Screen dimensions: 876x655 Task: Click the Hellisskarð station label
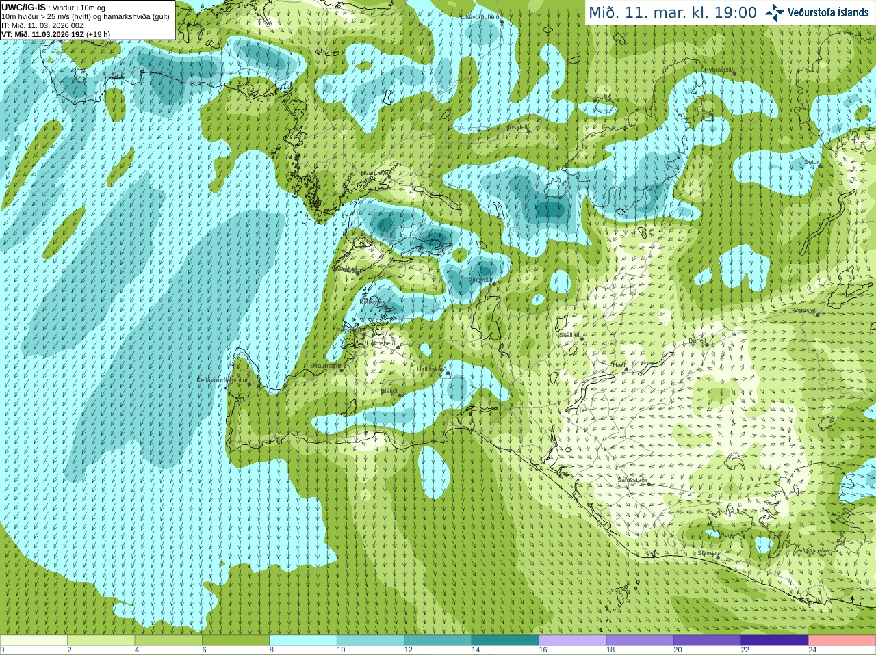tap(432, 369)
